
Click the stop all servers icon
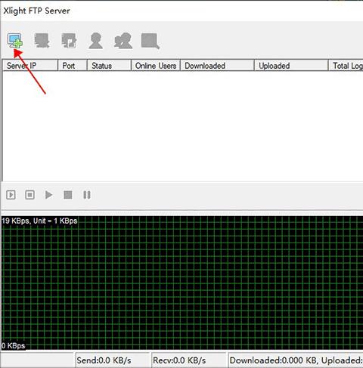[29, 195]
